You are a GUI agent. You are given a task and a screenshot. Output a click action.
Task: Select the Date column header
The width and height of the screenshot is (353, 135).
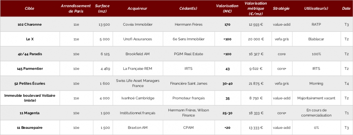pyautogui.click(x=347, y=8)
